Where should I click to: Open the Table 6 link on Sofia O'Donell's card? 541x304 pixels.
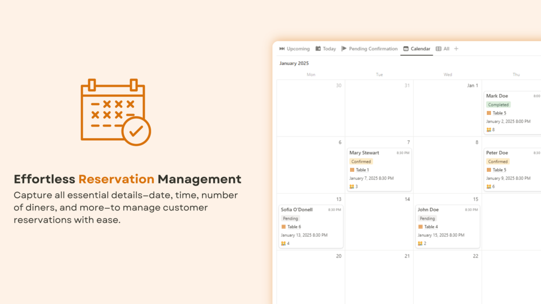click(x=294, y=227)
